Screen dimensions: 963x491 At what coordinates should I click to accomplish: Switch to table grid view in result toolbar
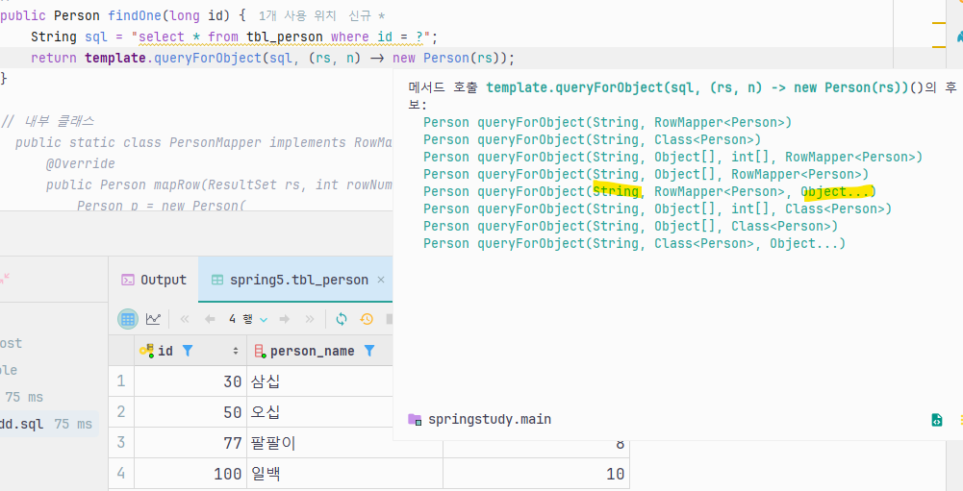click(x=128, y=319)
